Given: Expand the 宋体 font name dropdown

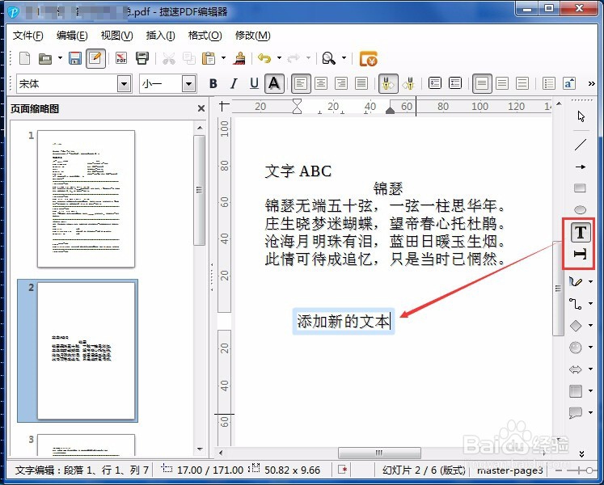Looking at the screenshot, I should coord(125,83).
